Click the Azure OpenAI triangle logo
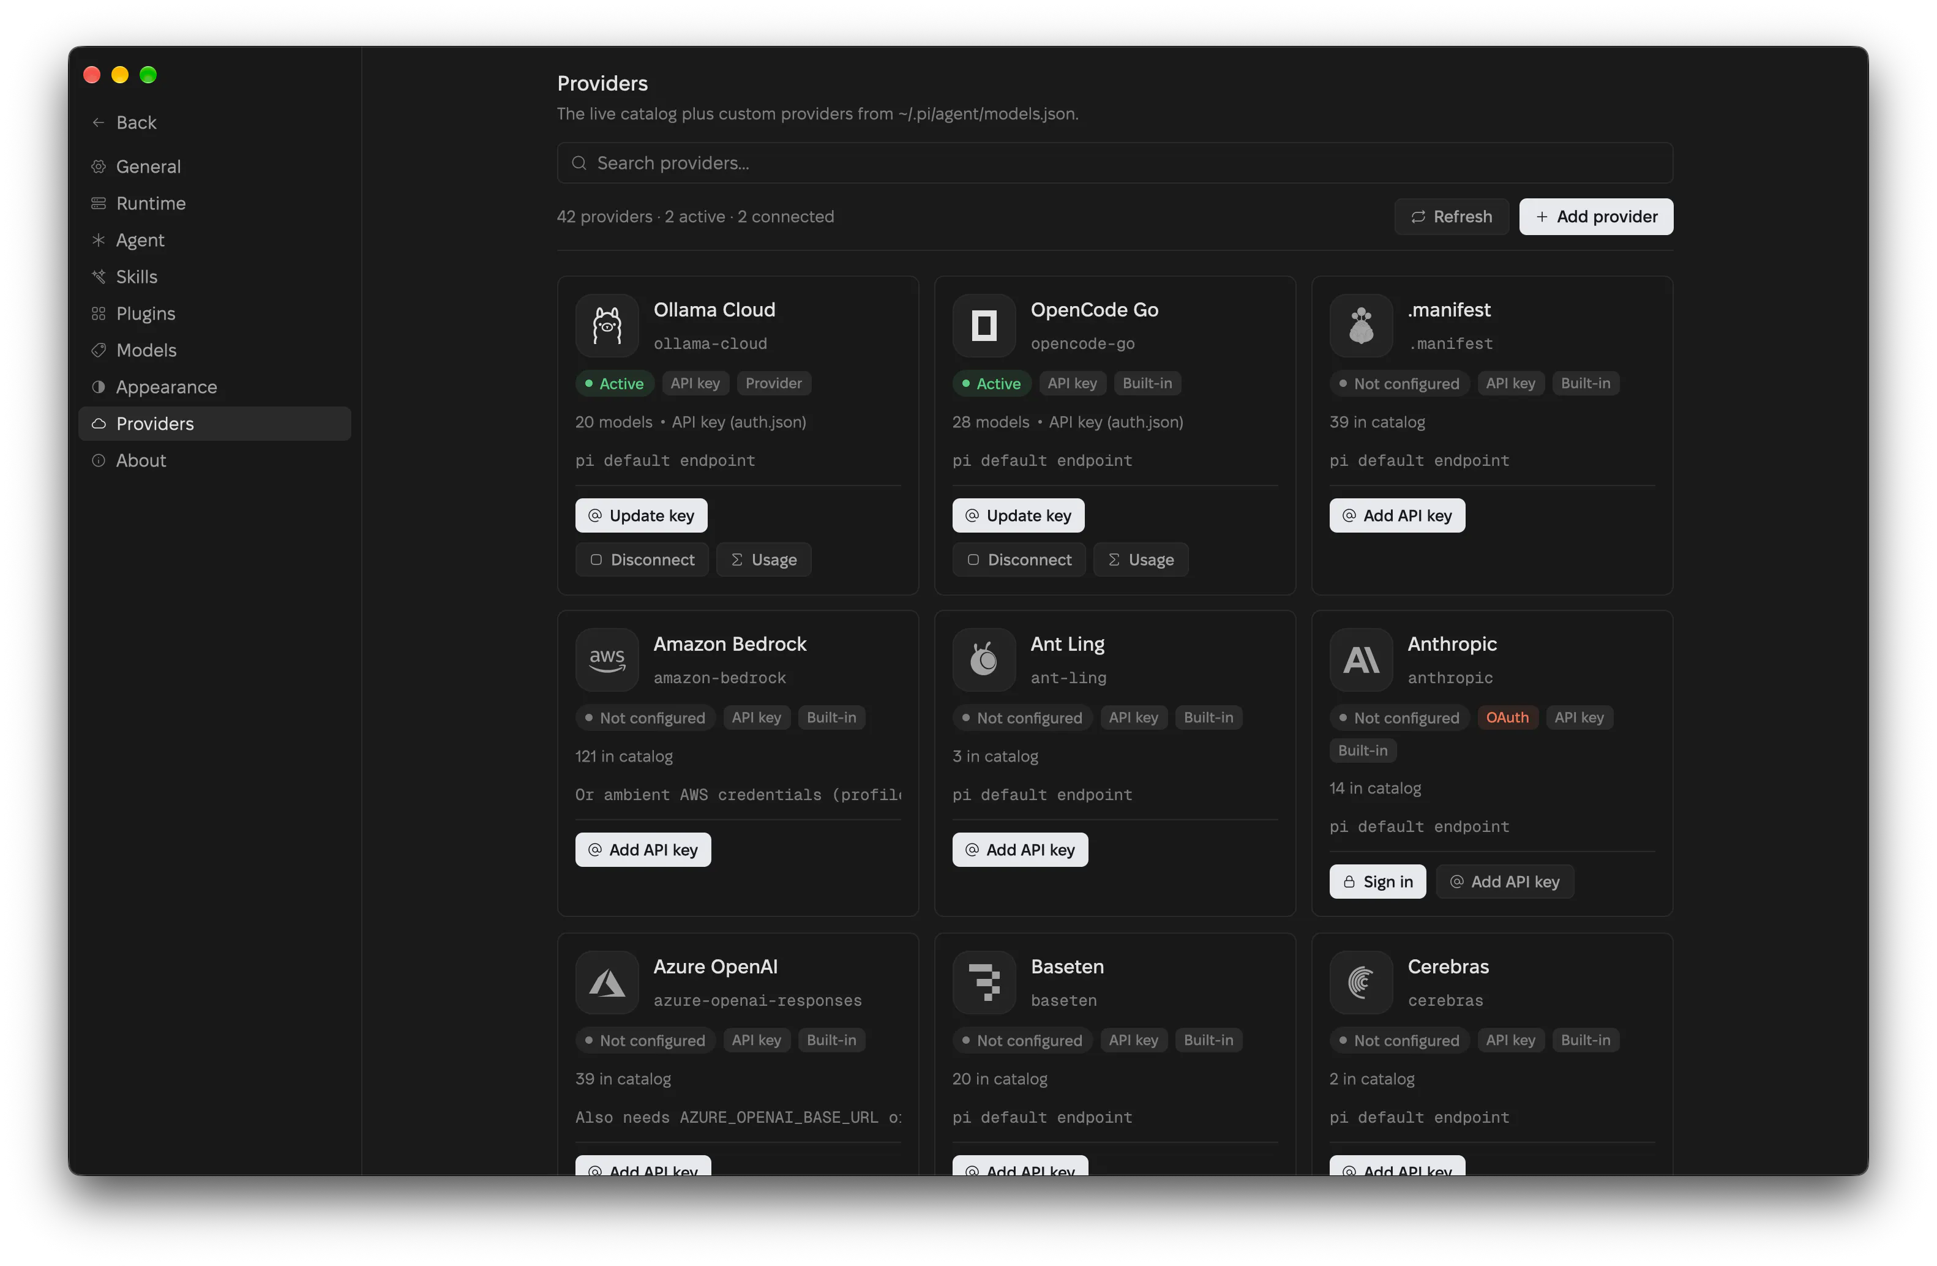This screenshot has height=1266, width=1937. [606, 982]
